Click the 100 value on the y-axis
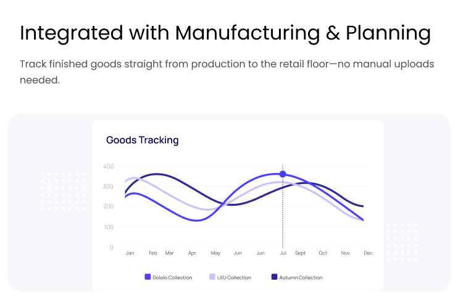Viewport: 458px width, 299px height. 108,227
